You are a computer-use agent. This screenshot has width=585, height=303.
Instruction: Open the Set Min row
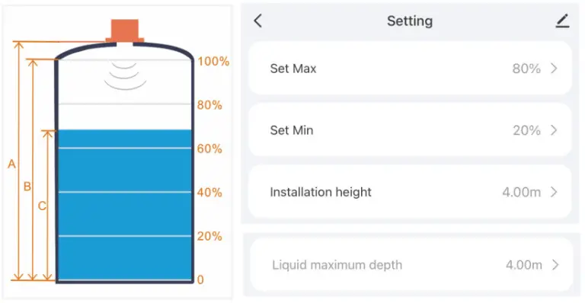(410, 130)
